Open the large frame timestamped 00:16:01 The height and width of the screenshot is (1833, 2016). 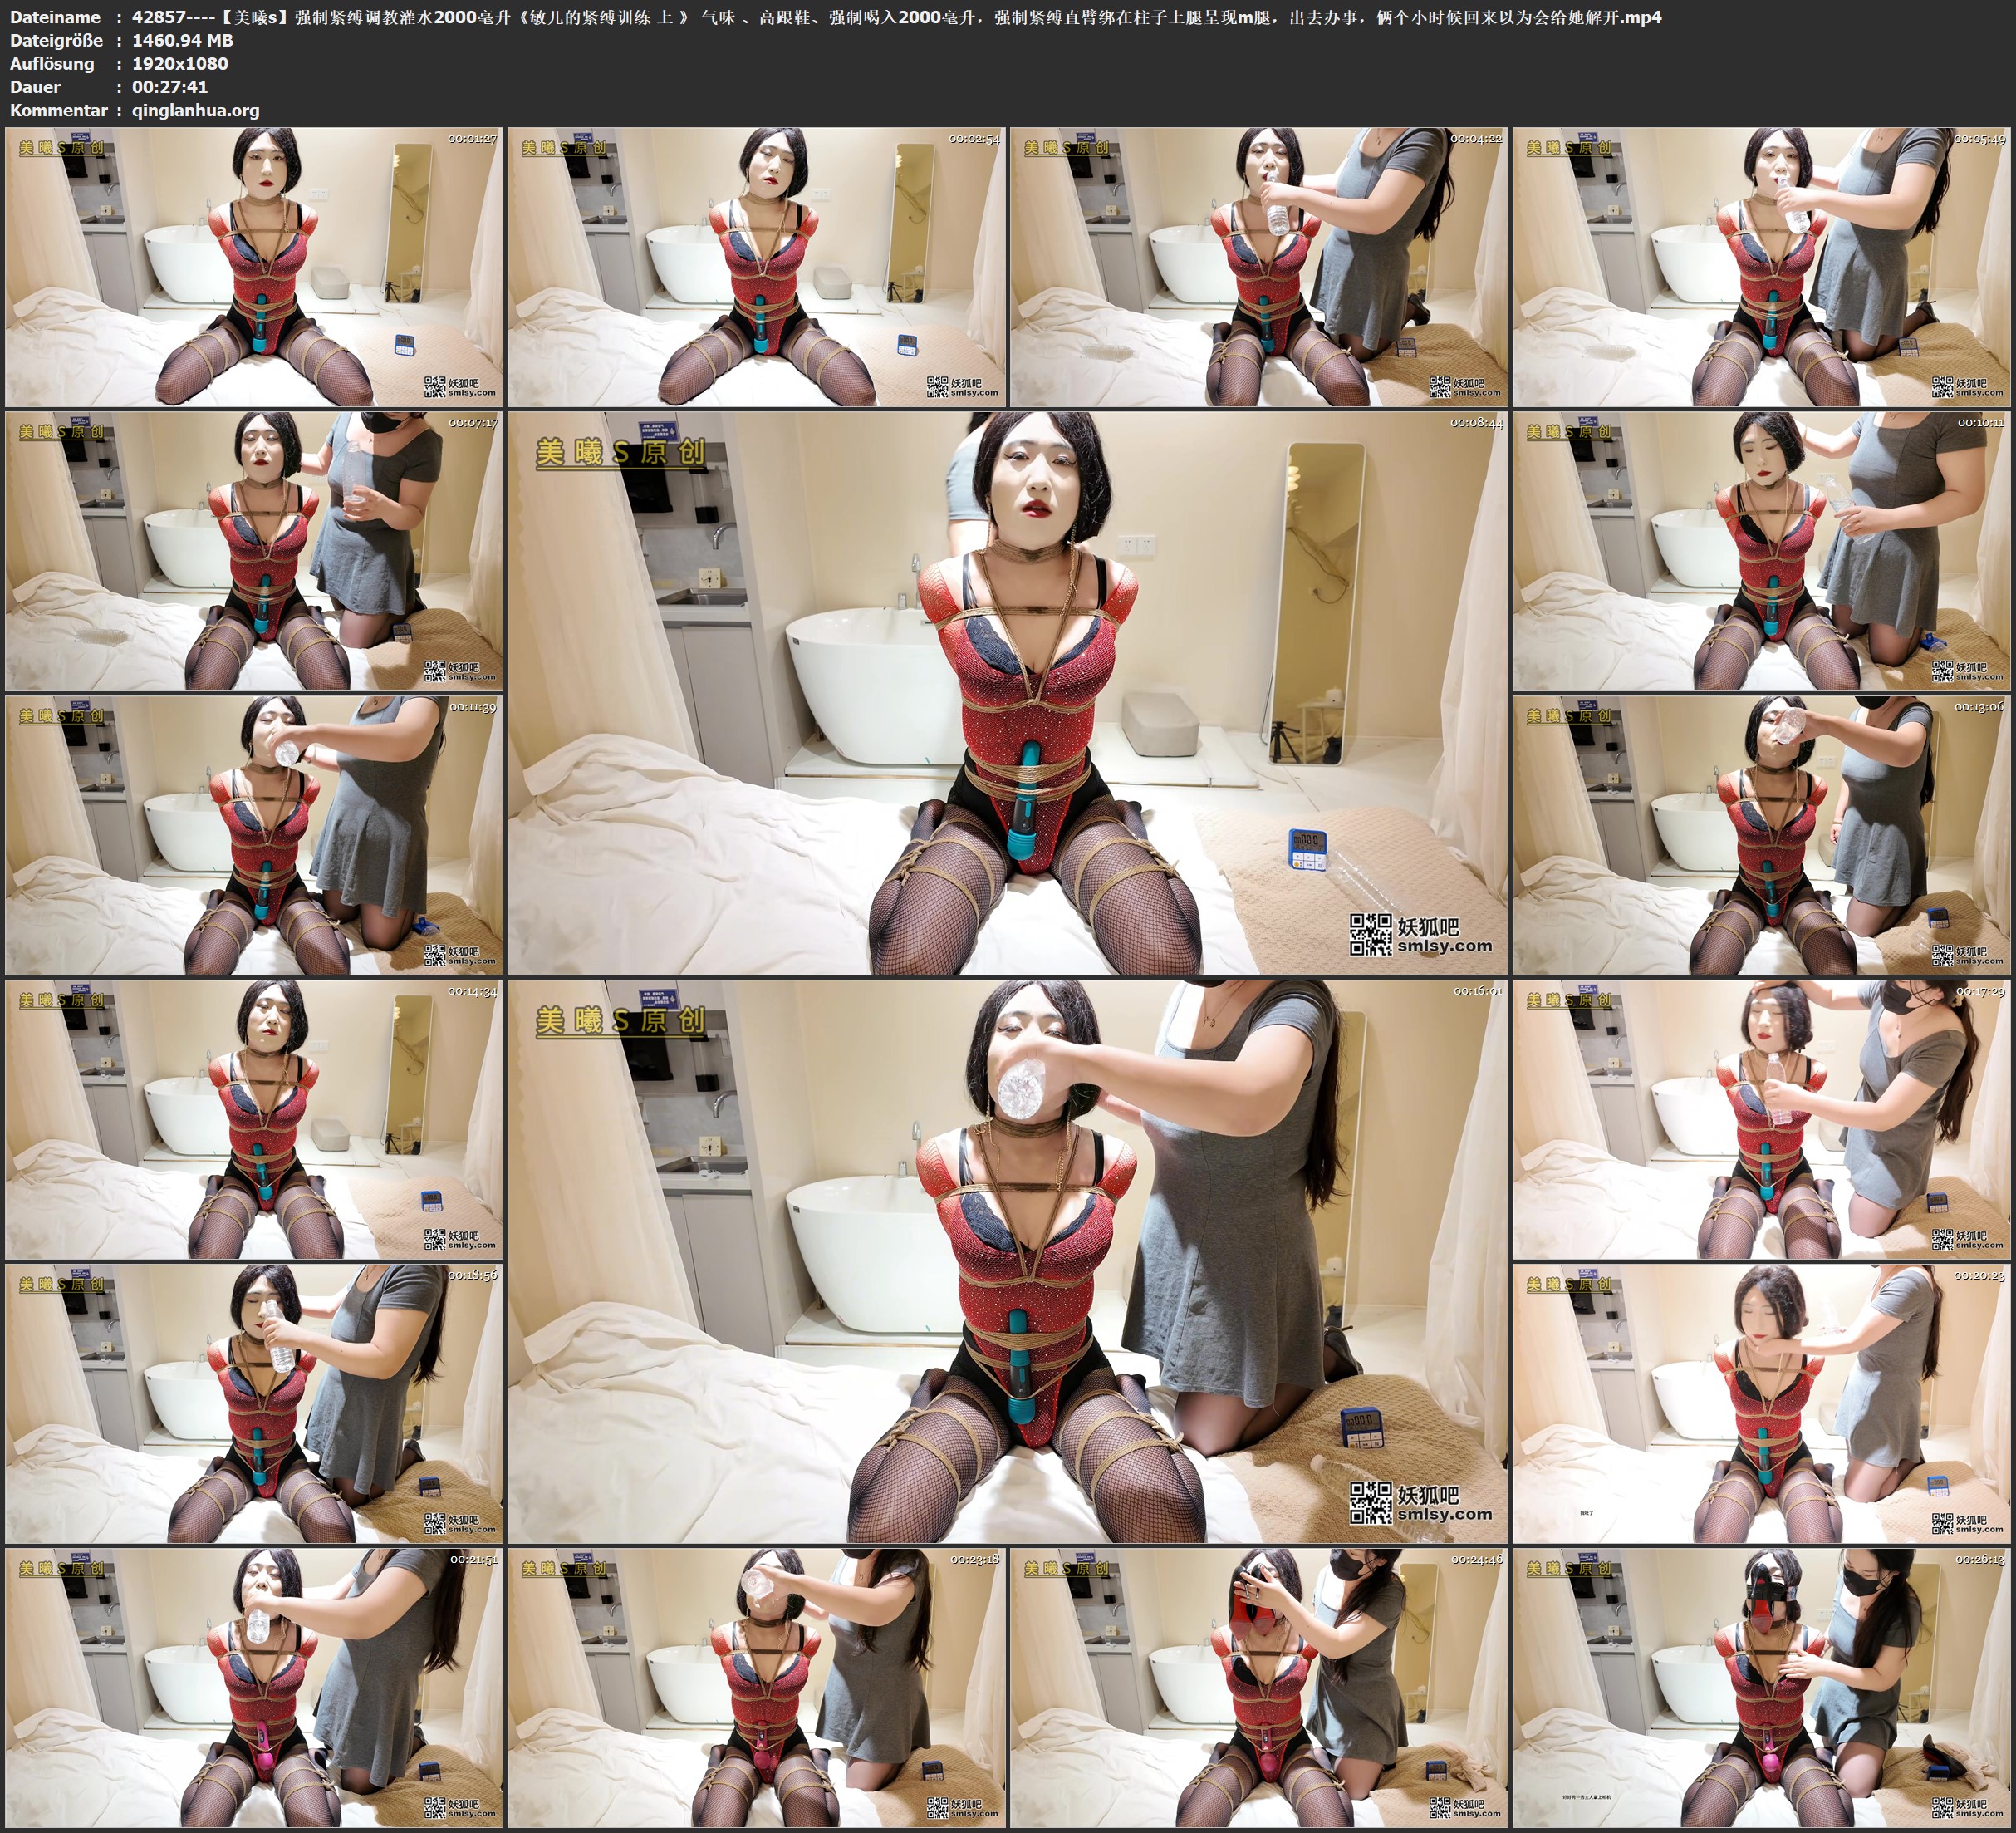1008,1260
